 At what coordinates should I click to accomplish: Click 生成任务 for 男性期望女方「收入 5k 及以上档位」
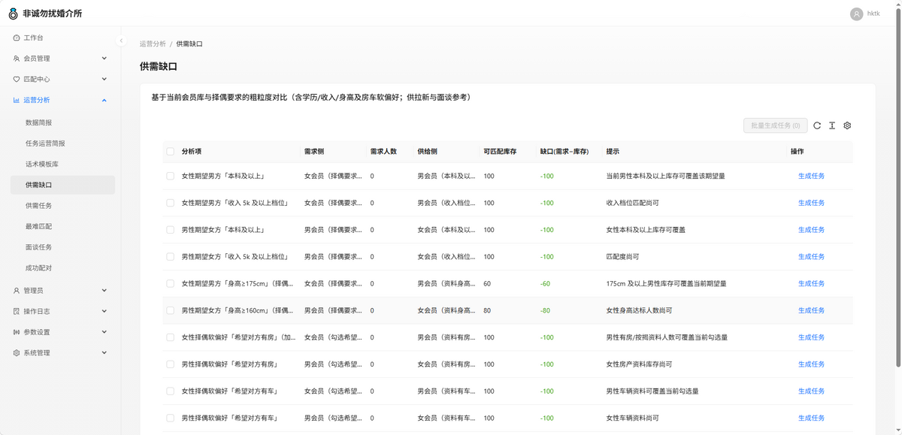coord(811,257)
